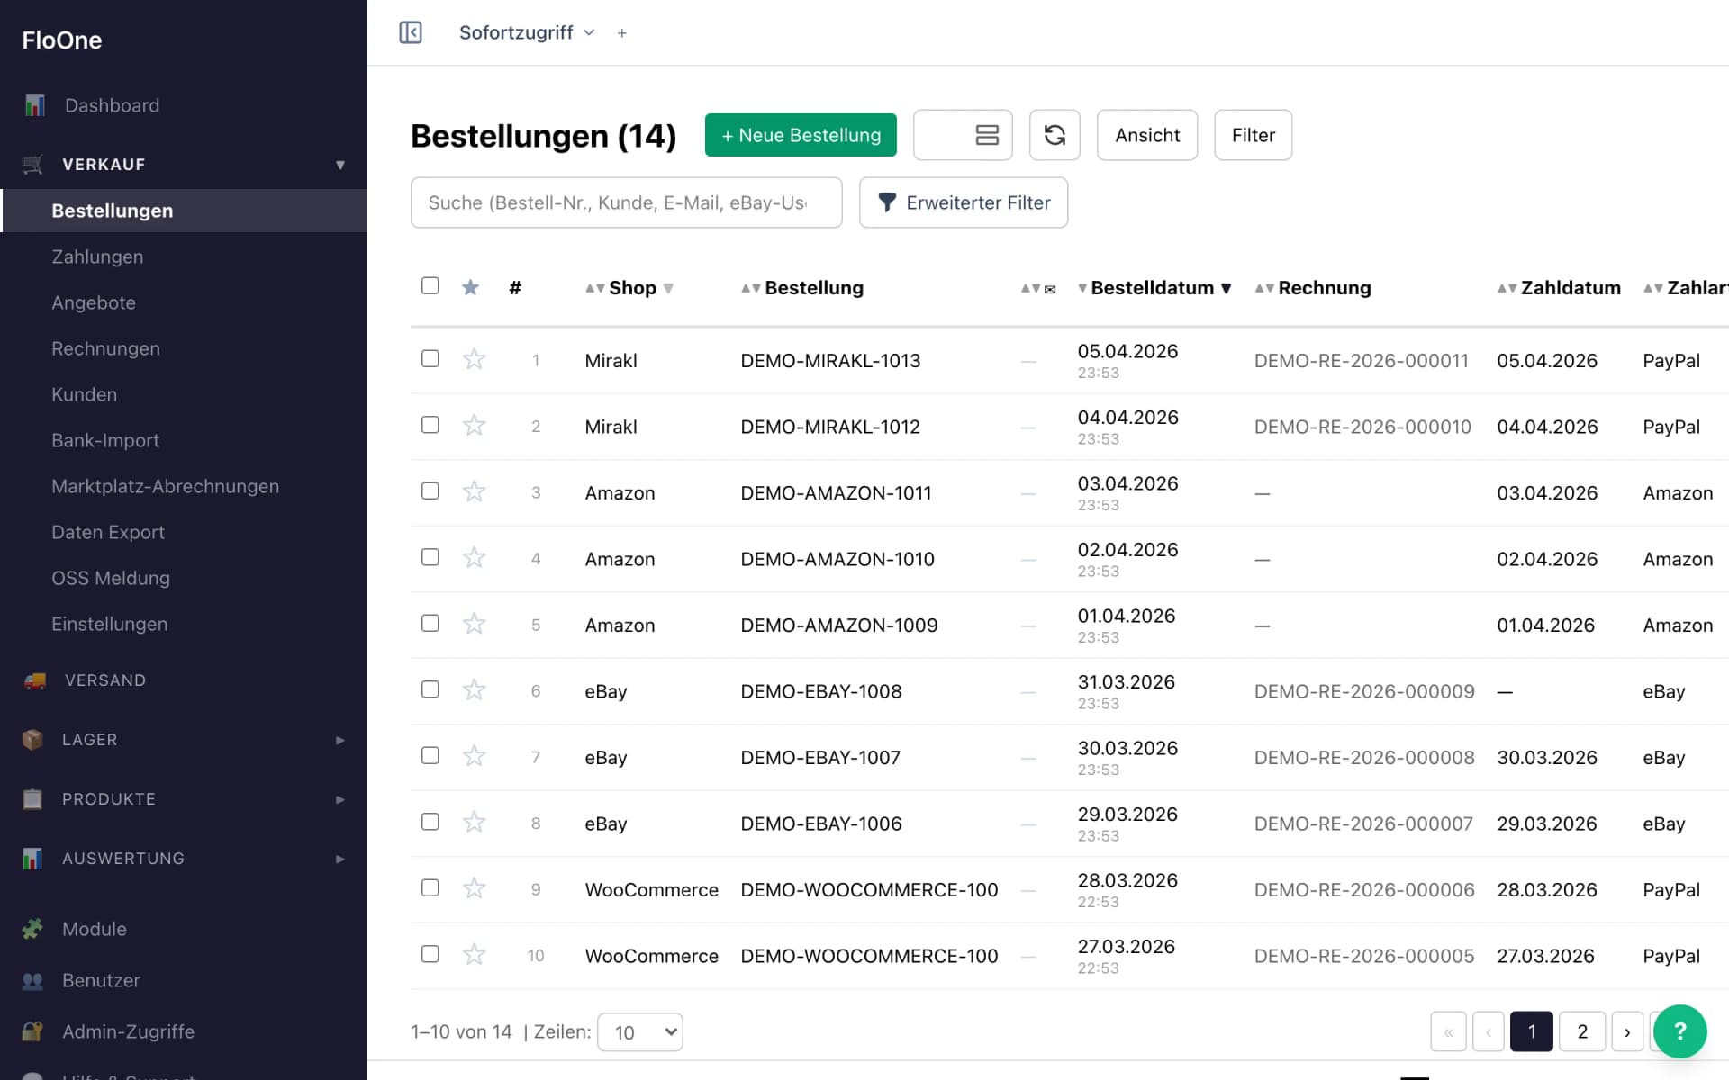Open the Ansicht view options
Viewport: 1729px width, 1080px height.
(x=1147, y=135)
